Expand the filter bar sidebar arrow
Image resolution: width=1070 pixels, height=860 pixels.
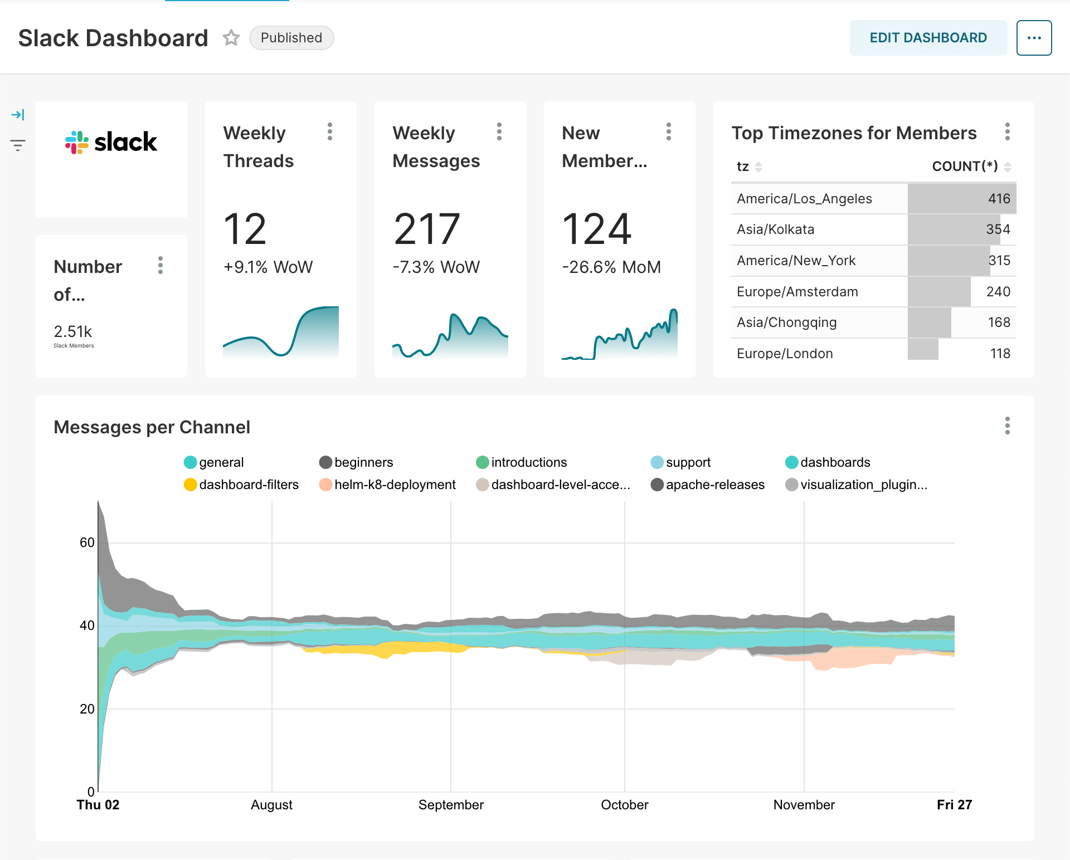[18, 115]
